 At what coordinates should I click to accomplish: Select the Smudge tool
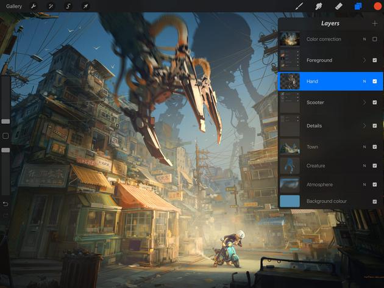319,6
